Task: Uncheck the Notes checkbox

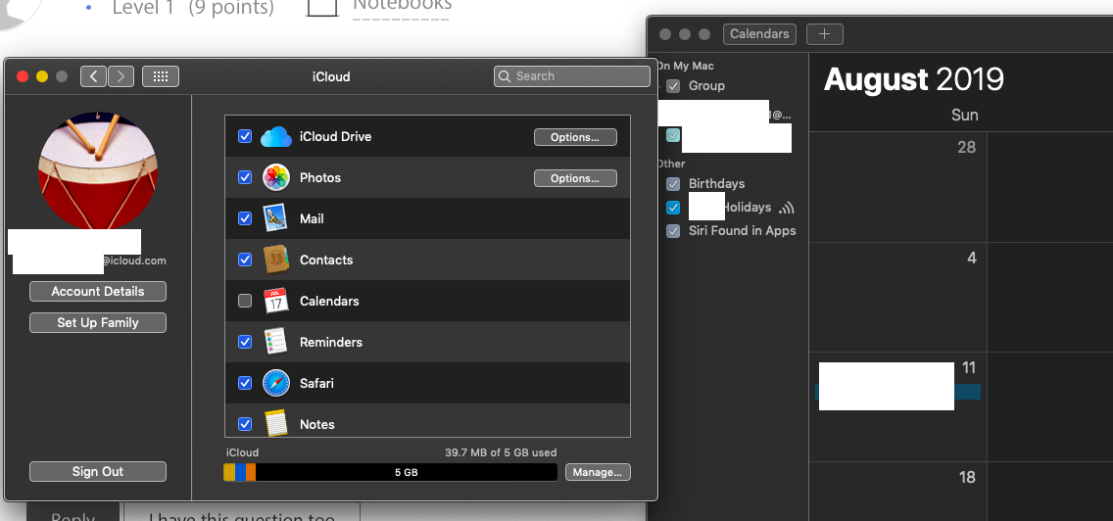Action: pyautogui.click(x=245, y=424)
